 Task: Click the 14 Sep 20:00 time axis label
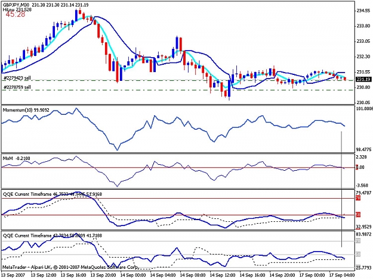coord(282,275)
